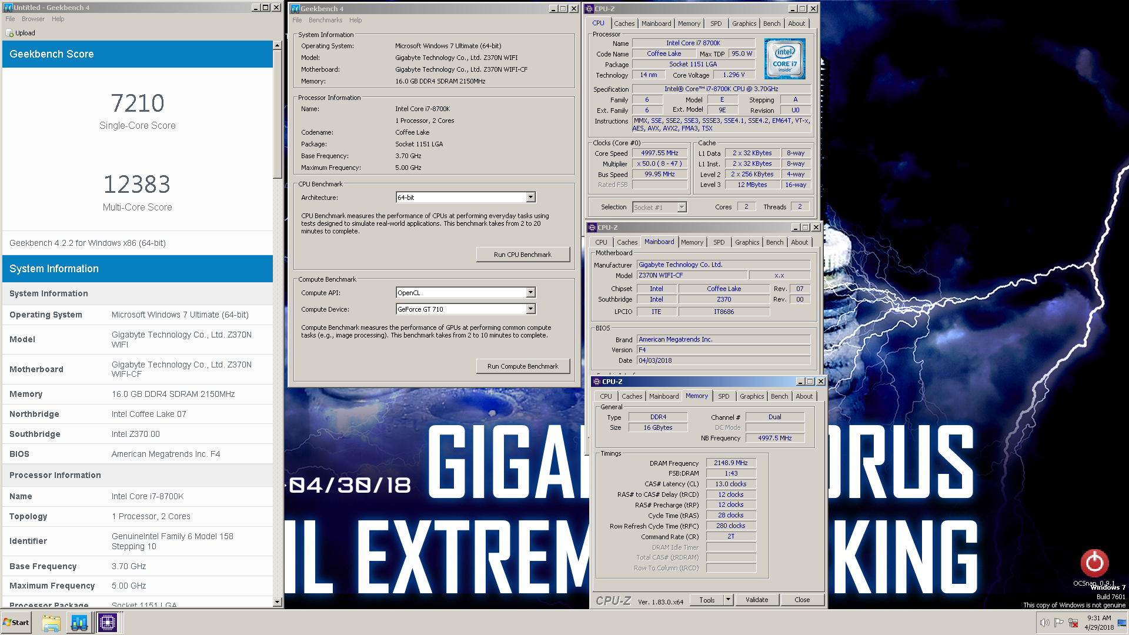This screenshot has height=635, width=1129.
Task: Click the Geekbench taskbar icon
Action: coord(79,623)
